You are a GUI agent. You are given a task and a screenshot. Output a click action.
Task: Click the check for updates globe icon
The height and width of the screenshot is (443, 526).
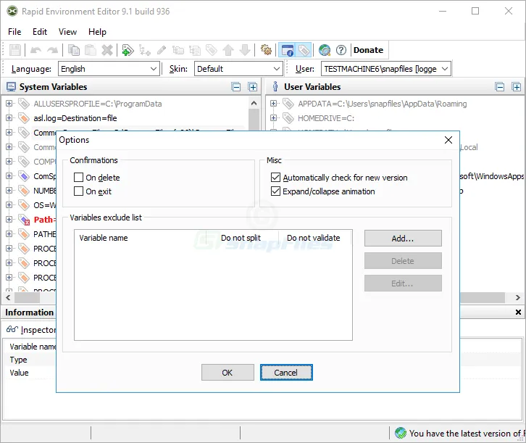coord(325,50)
